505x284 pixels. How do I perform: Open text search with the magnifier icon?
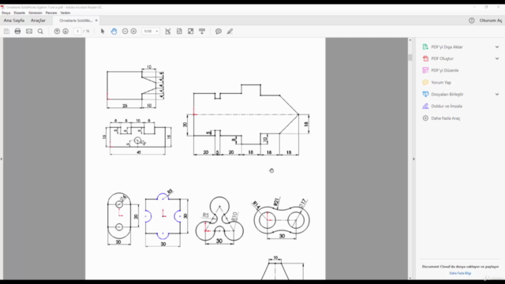click(40, 32)
